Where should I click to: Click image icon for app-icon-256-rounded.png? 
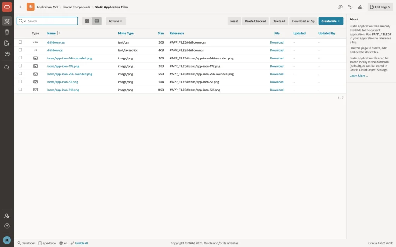click(35, 74)
